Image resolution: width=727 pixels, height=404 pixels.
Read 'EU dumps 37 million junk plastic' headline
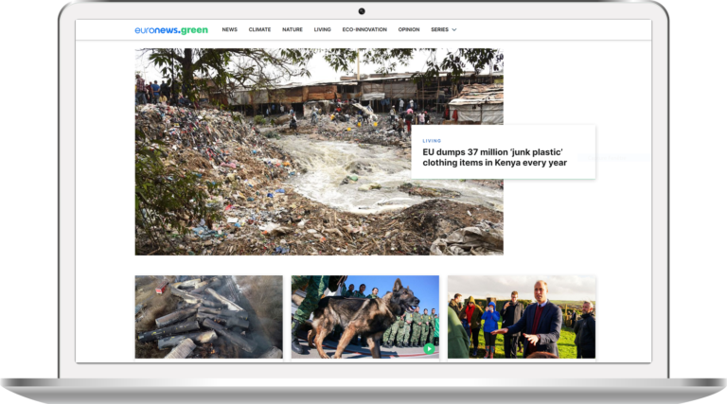click(x=494, y=157)
